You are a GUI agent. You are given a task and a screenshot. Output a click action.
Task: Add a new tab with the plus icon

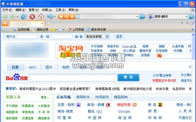(48, 23)
